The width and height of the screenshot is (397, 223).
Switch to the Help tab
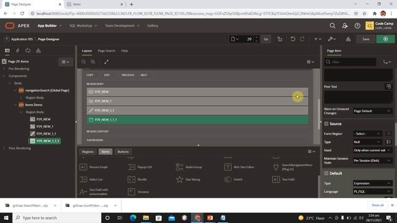[124, 51]
